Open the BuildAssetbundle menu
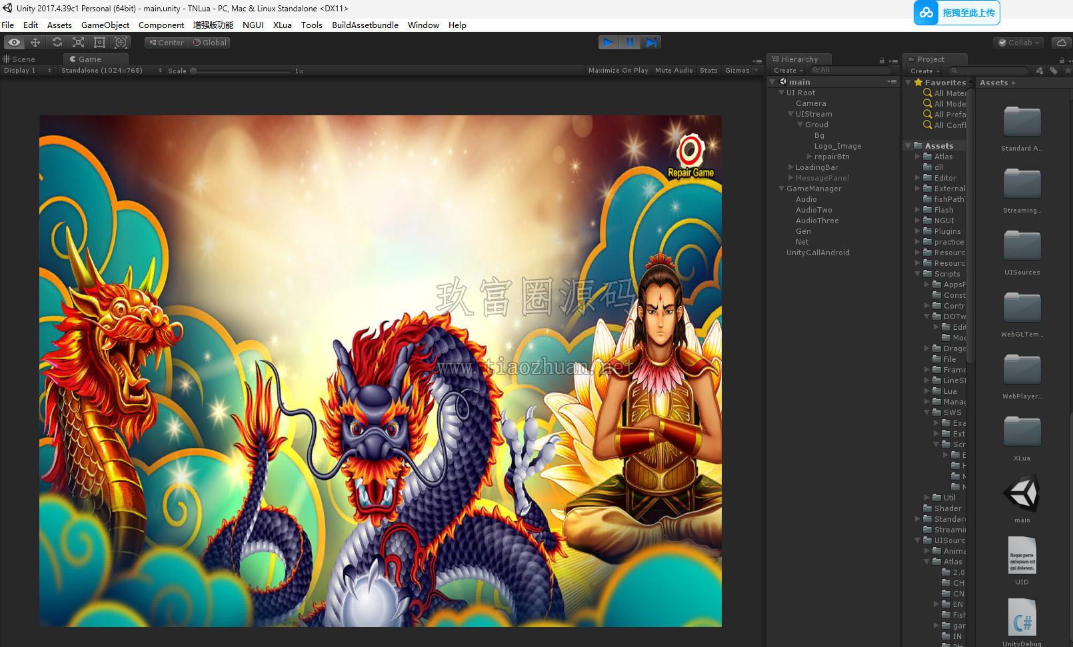This screenshot has height=647, width=1073. (365, 25)
